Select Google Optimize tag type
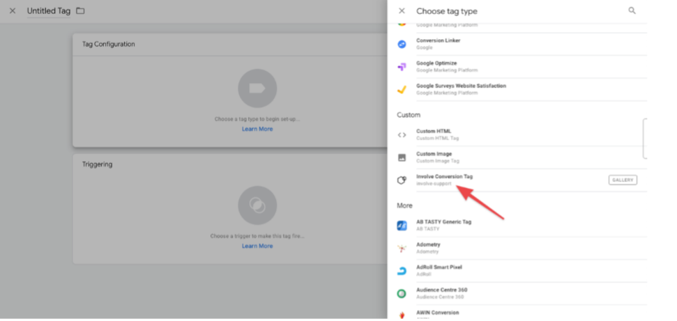The height and width of the screenshot is (321, 677). (x=522, y=67)
